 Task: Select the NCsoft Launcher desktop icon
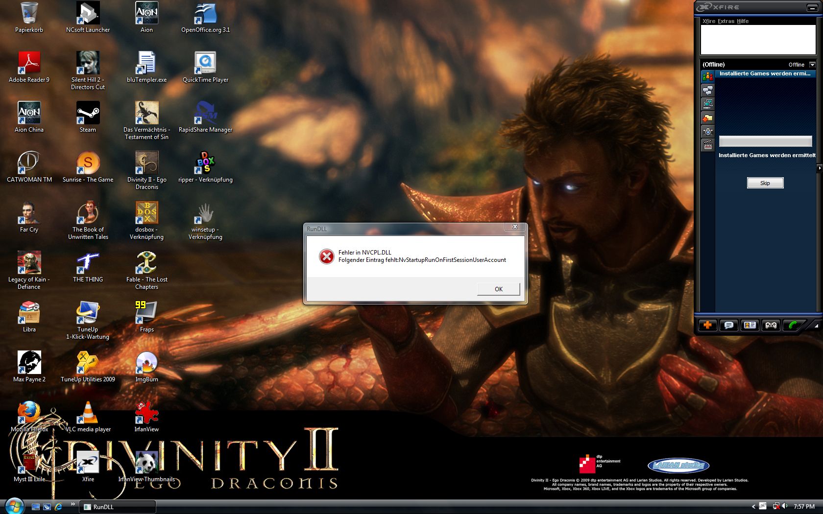point(88,18)
